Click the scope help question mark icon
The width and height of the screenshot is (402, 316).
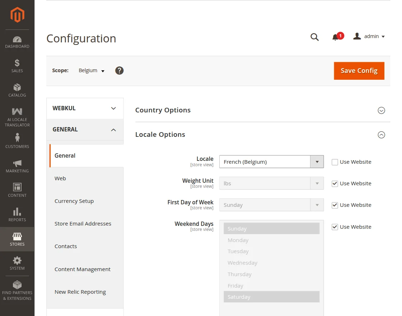120,71
